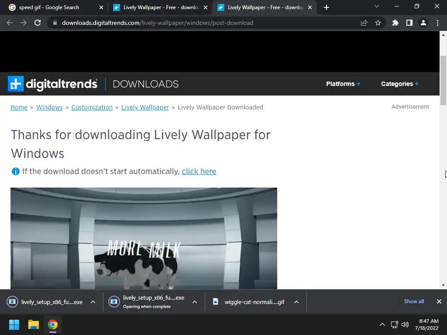Viewport: 447px width, 335px height.
Task: Reload the current page
Action: tap(38, 23)
